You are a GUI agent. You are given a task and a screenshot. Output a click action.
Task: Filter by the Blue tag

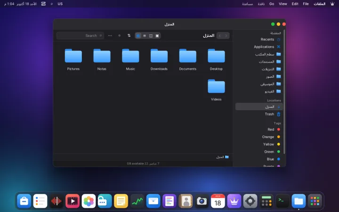coord(259,159)
